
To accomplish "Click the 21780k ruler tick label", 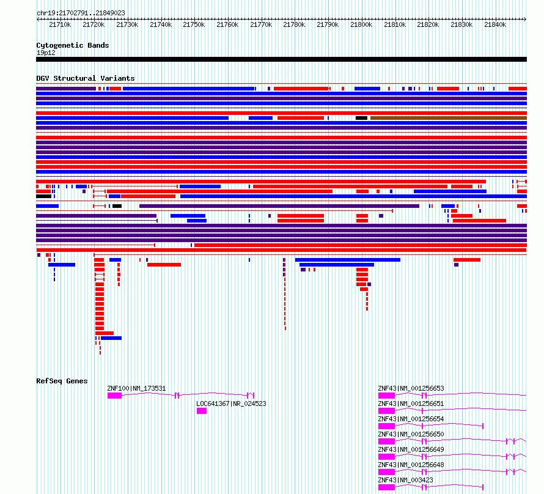I will point(294,24).
